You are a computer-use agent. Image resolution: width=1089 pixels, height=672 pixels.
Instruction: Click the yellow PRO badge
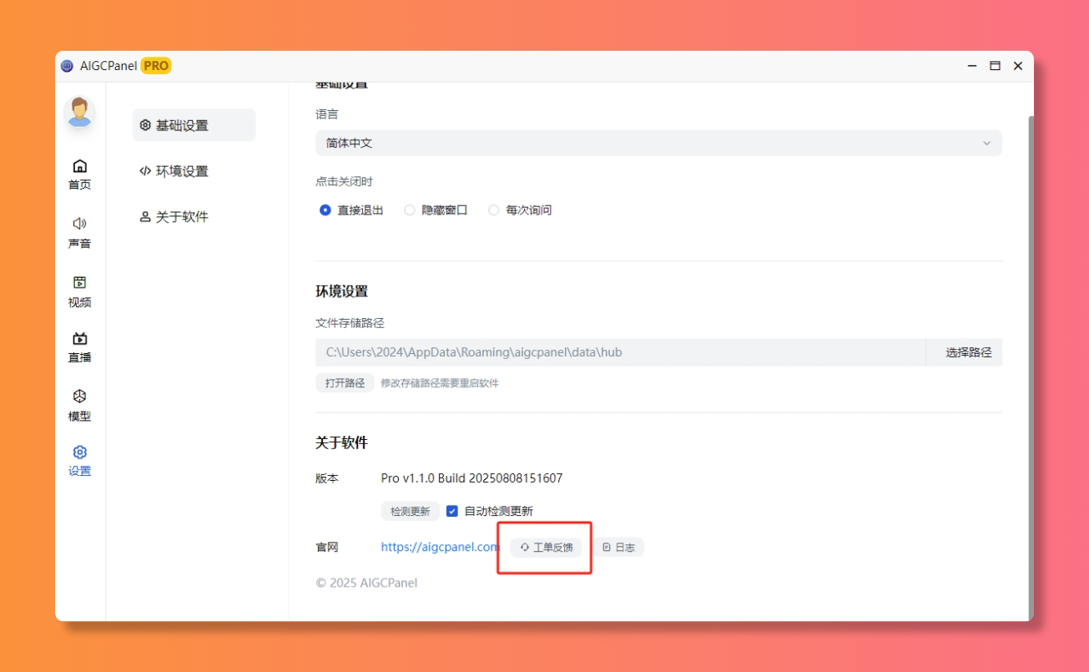(156, 66)
